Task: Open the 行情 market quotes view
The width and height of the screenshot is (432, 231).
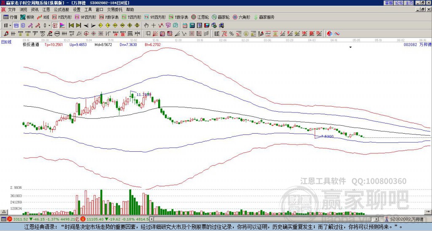Action: click(10, 17)
